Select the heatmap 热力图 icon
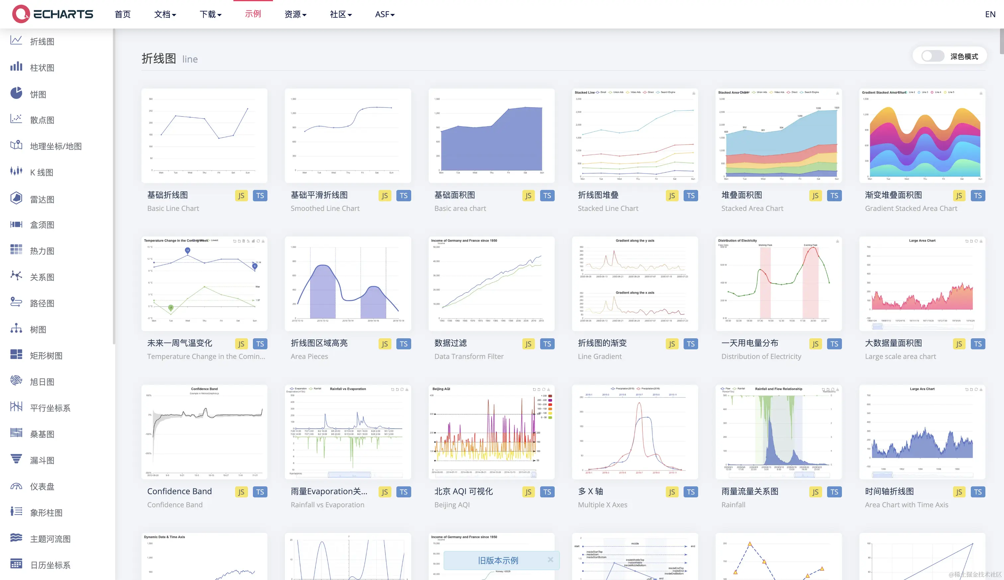This screenshot has width=1004, height=580. coord(16,250)
